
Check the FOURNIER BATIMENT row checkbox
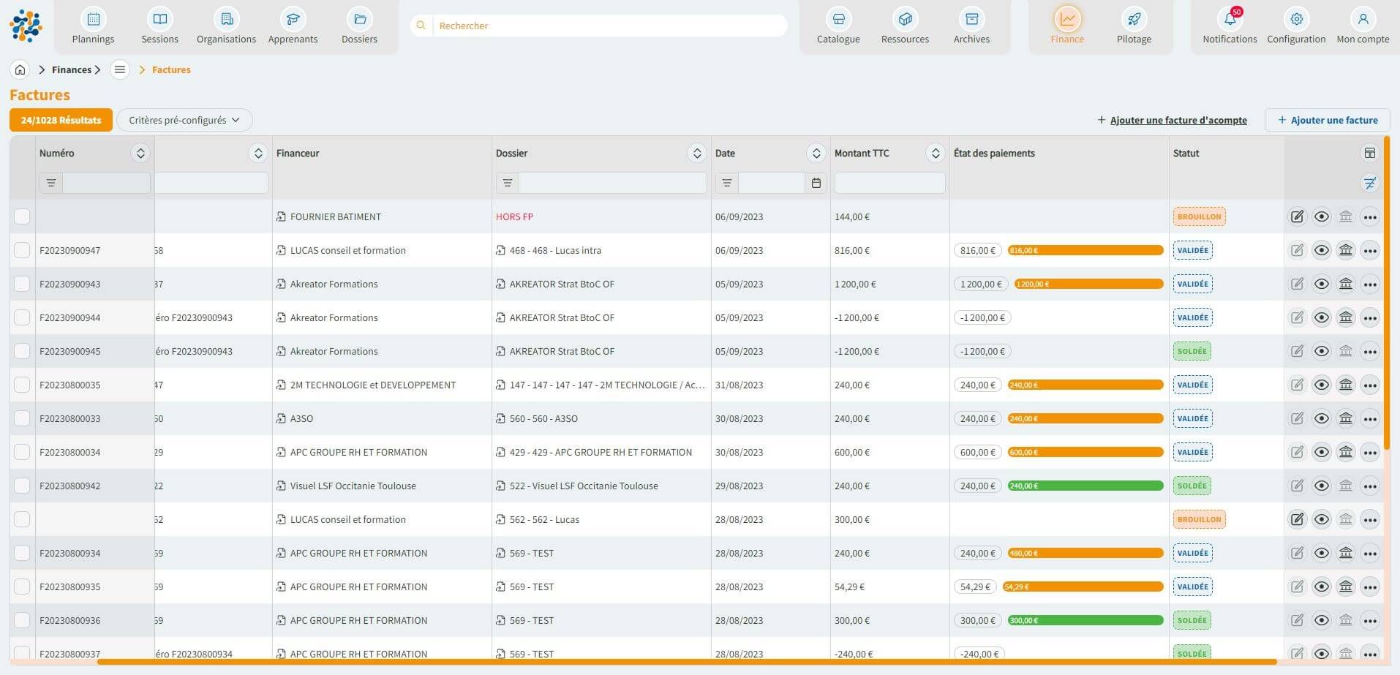(22, 216)
